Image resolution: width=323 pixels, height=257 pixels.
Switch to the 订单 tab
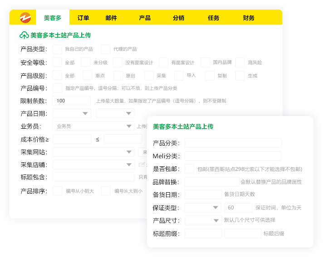[83, 18]
